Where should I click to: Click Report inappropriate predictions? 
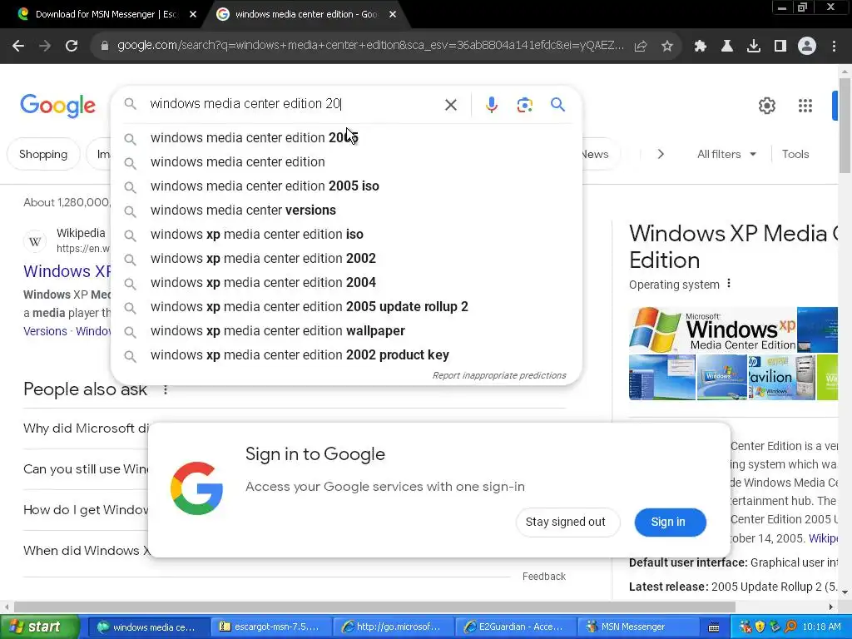(x=499, y=375)
